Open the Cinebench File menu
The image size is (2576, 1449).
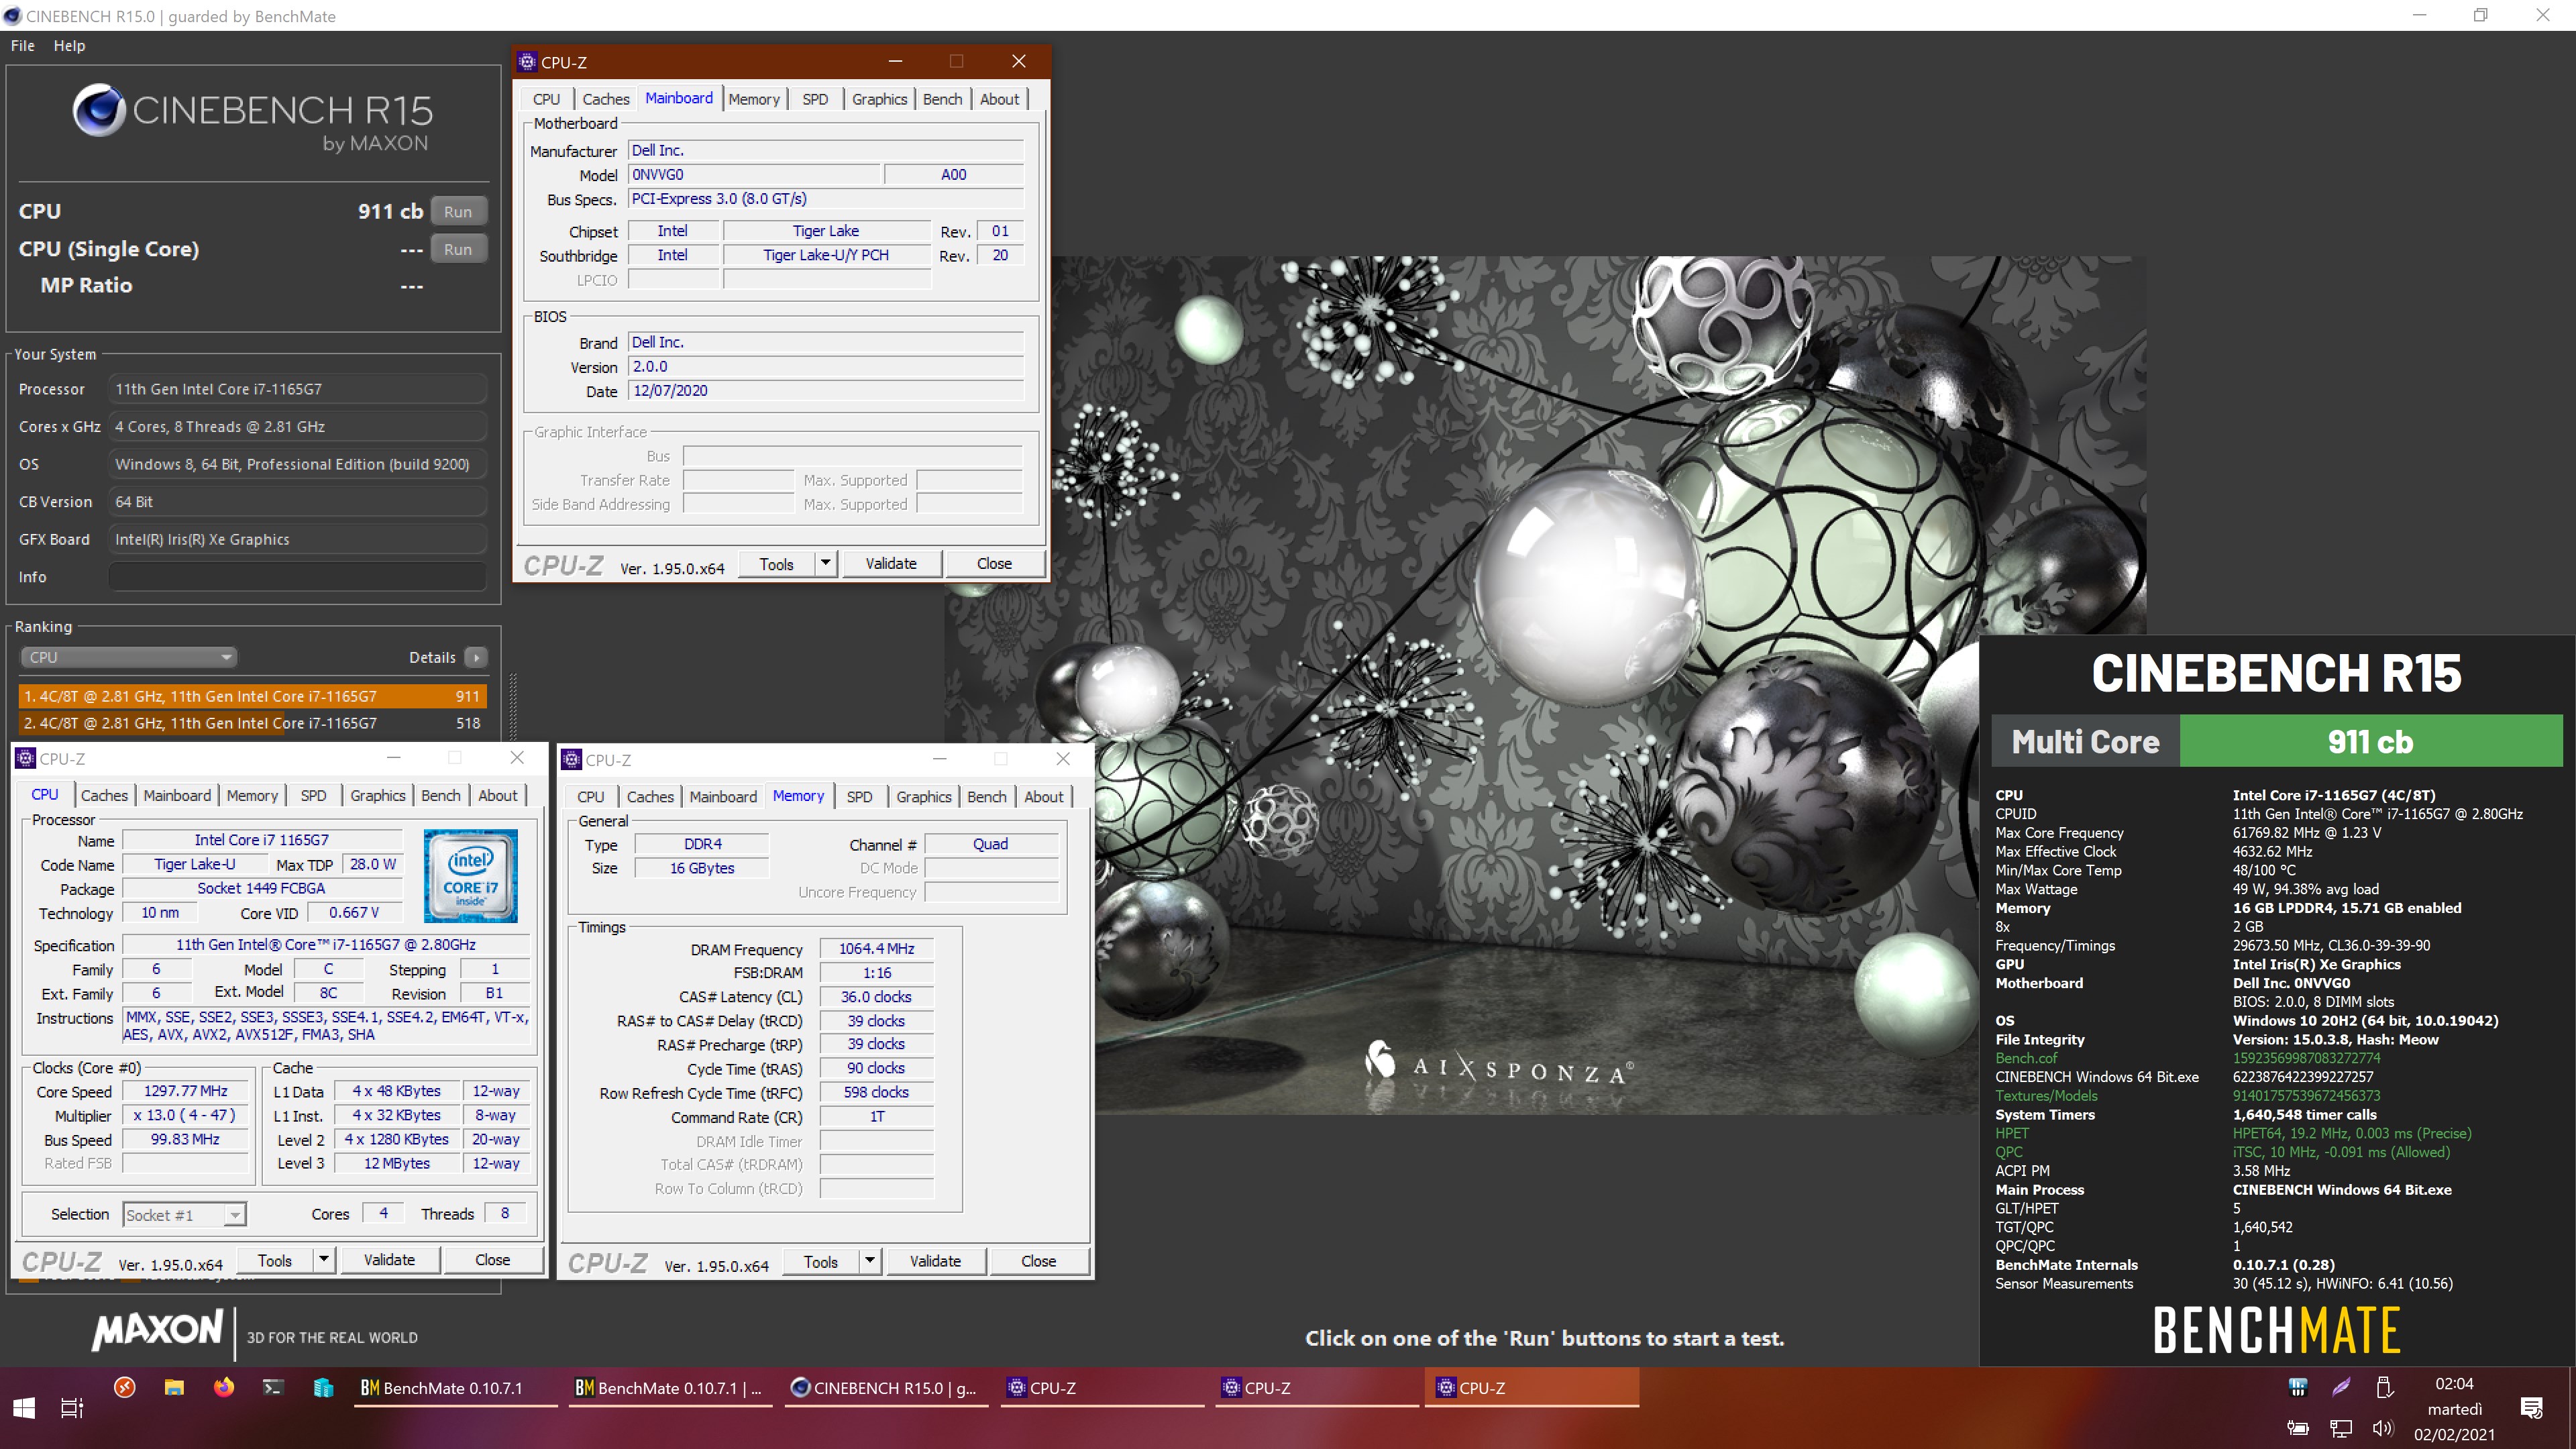23,46
